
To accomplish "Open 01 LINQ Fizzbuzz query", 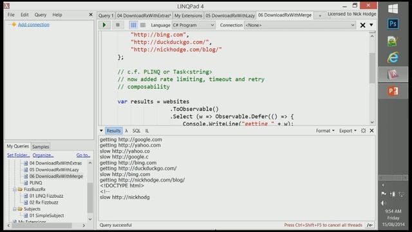I will click(x=46, y=196).
